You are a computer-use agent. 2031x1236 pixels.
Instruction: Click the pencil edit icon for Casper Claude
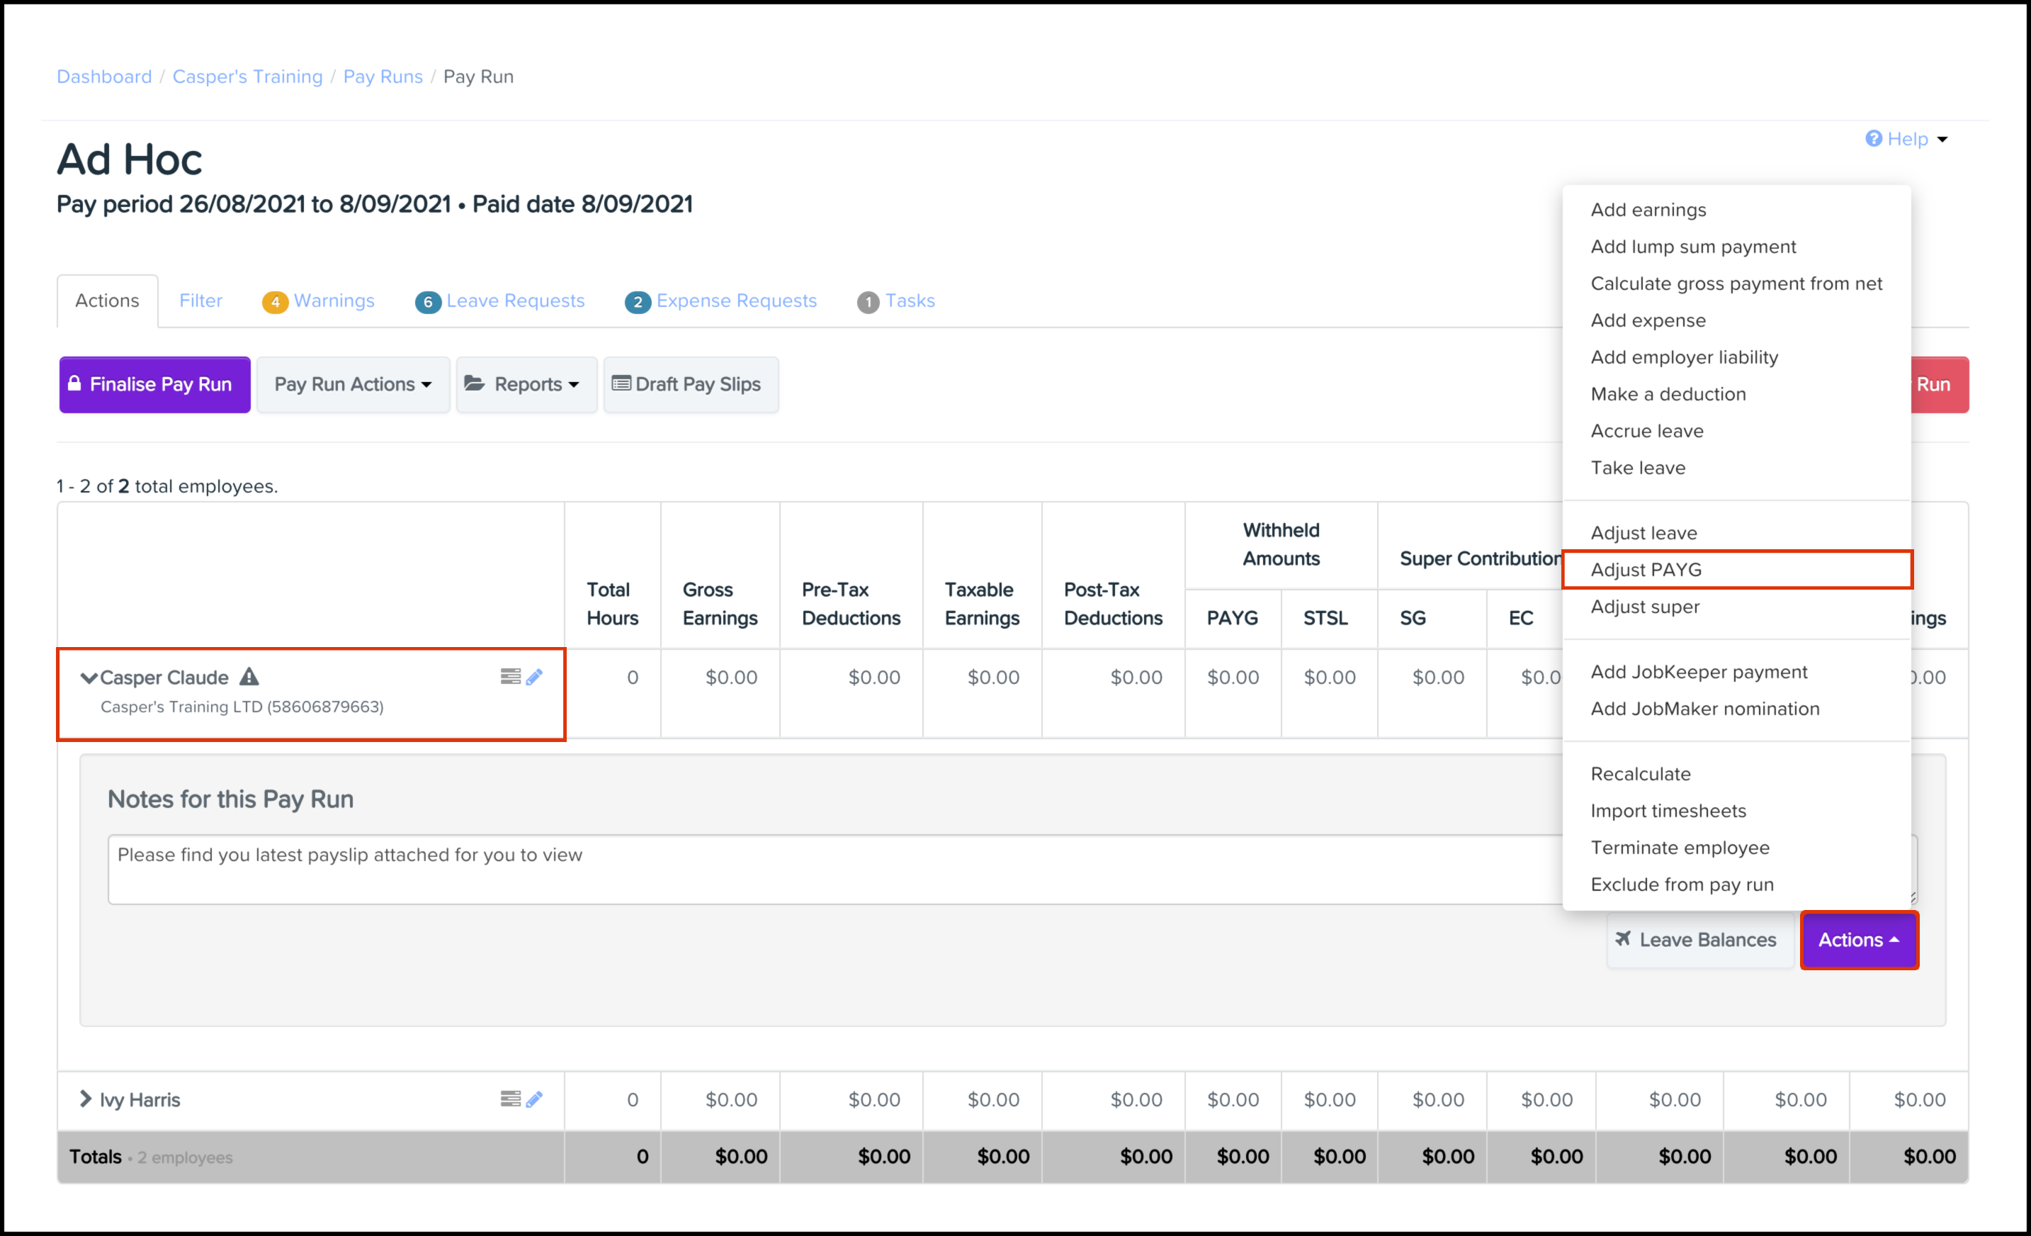pos(534,677)
